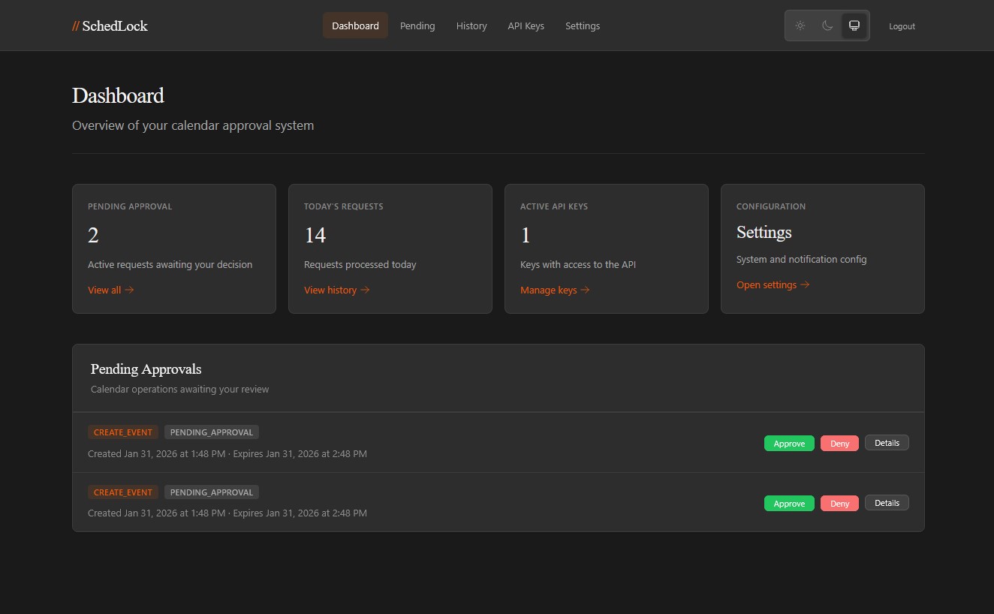This screenshot has height=614, width=994.
Task: Log out using the Logout button
Action: click(902, 26)
